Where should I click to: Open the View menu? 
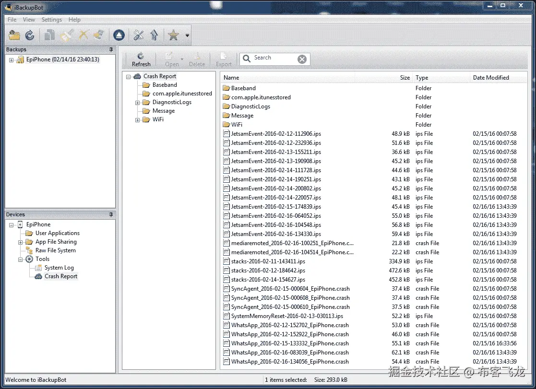coord(29,20)
